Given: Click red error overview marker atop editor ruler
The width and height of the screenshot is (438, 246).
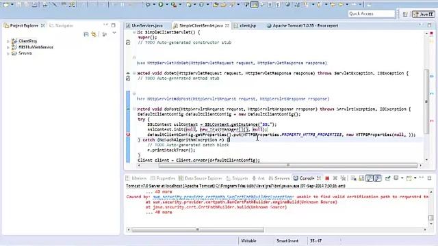Looking at the screenshot, I should click(432, 33).
